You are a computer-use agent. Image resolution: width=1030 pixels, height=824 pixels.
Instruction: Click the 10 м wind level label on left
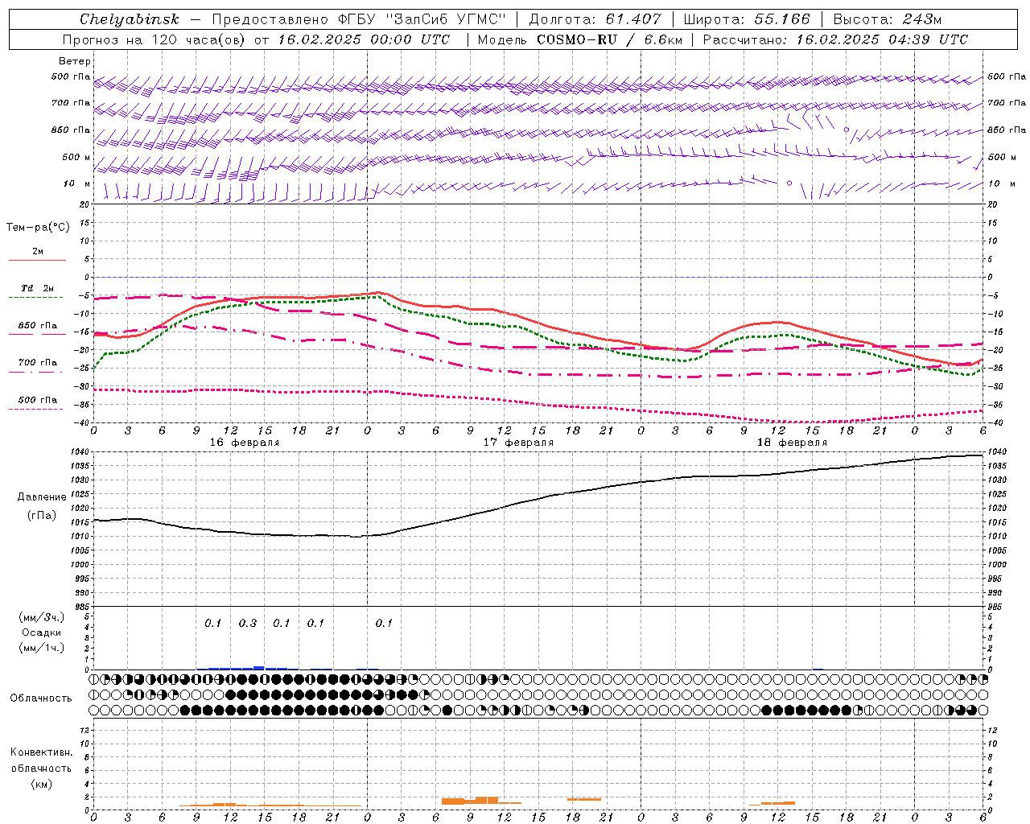click(x=76, y=183)
